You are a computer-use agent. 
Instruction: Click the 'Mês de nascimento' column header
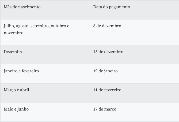click(x=22, y=7)
